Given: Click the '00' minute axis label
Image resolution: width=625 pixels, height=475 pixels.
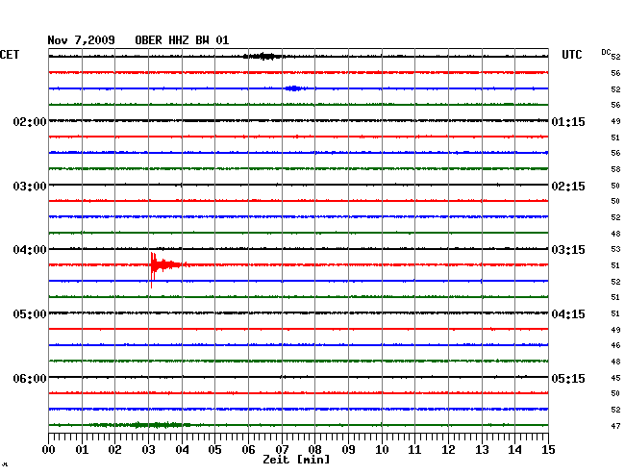Looking at the screenshot, I should pyautogui.click(x=49, y=449).
